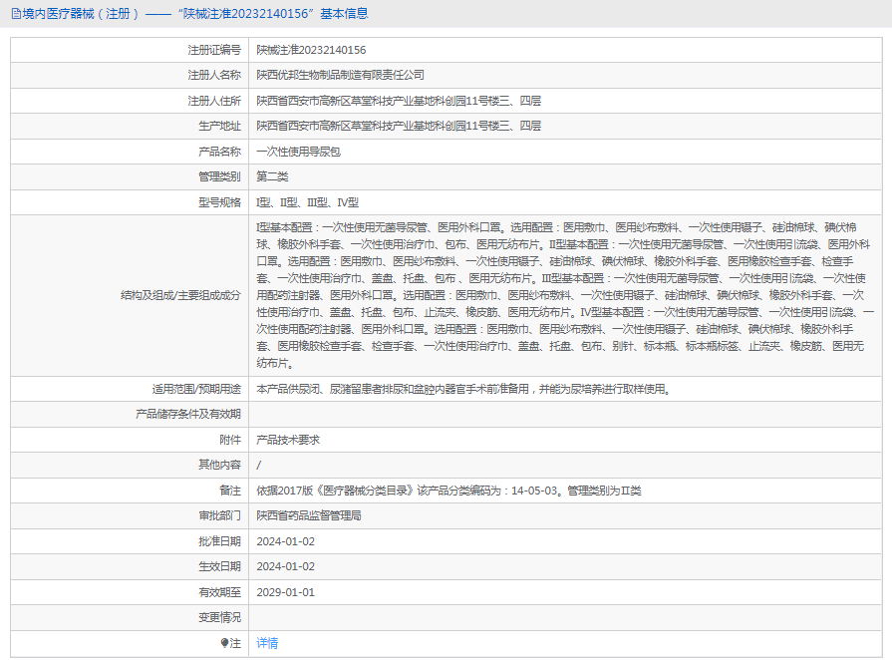This screenshot has height=660, width=892.
Task: Click the 附件 row label
Action: click(x=230, y=440)
